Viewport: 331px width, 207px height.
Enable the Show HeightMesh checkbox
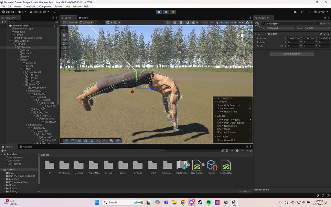click(x=250, y=111)
